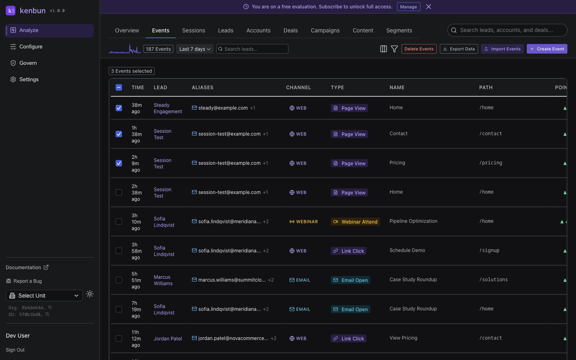Click the clock icon in evaluation banner
Screen dimensions: 576x360
246,7
